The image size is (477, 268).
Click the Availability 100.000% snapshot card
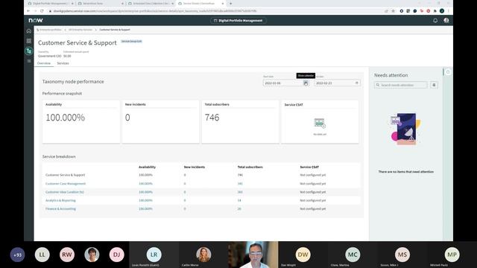coord(81,121)
